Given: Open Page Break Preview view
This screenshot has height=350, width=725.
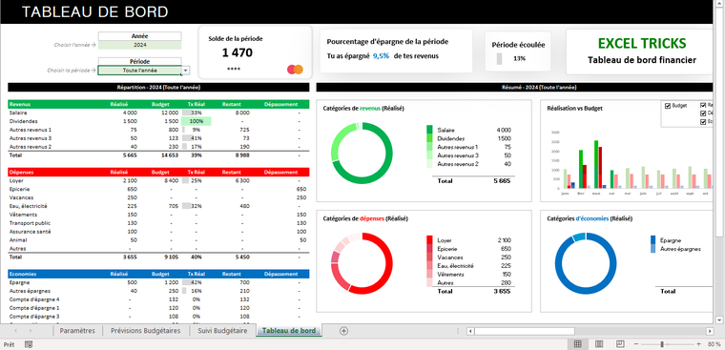Looking at the screenshot, I should [x=620, y=344].
